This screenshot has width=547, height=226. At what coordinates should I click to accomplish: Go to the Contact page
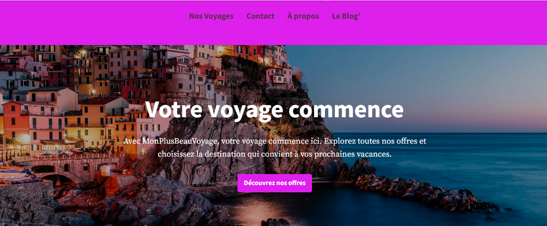coord(260,16)
